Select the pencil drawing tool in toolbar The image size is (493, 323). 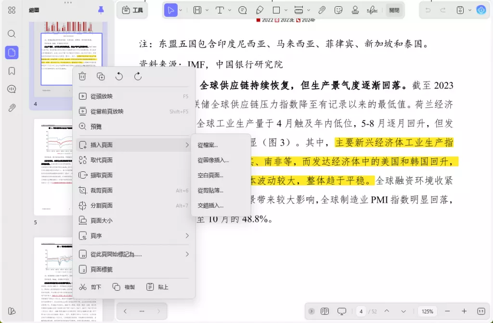click(259, 10)
